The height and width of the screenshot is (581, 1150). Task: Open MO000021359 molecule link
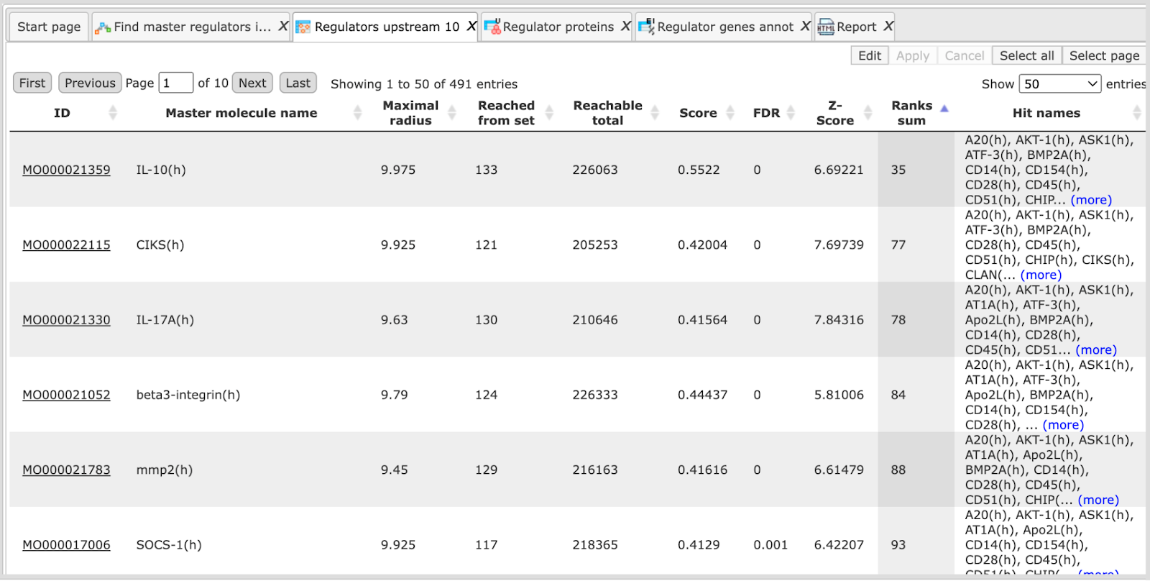66,170
